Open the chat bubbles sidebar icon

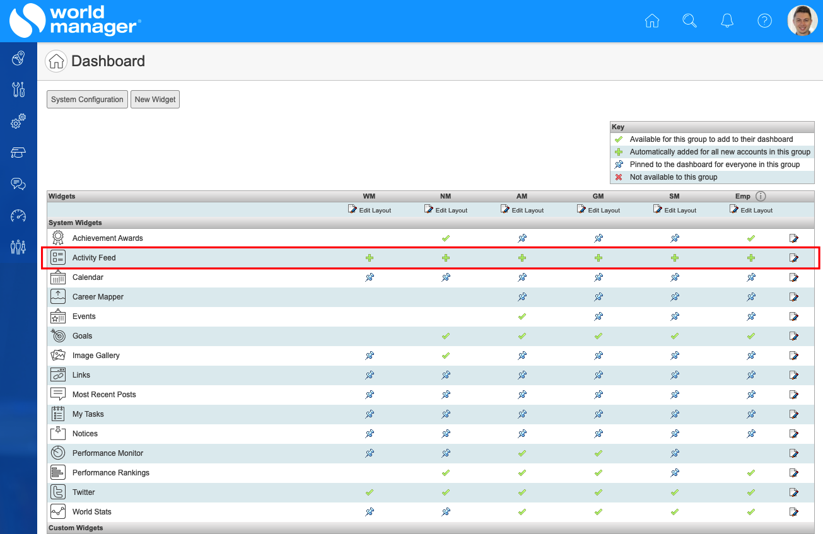pos(18,184)
